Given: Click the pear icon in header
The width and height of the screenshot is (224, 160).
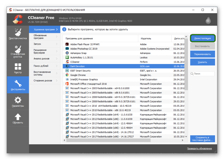Looking at the screenshot, I should tap(208, 20).
